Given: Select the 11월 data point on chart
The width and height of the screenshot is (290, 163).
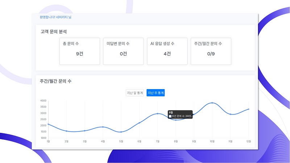Looking at the screenshot, I should point(230,114).
